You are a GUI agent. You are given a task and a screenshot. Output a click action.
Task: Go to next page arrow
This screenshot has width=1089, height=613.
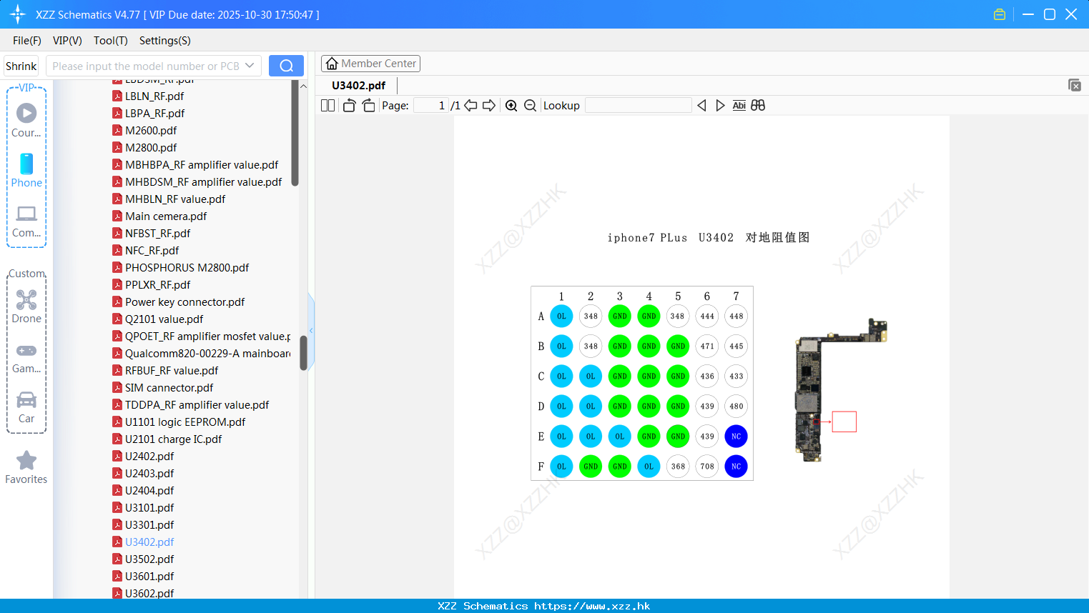(489, 106)
